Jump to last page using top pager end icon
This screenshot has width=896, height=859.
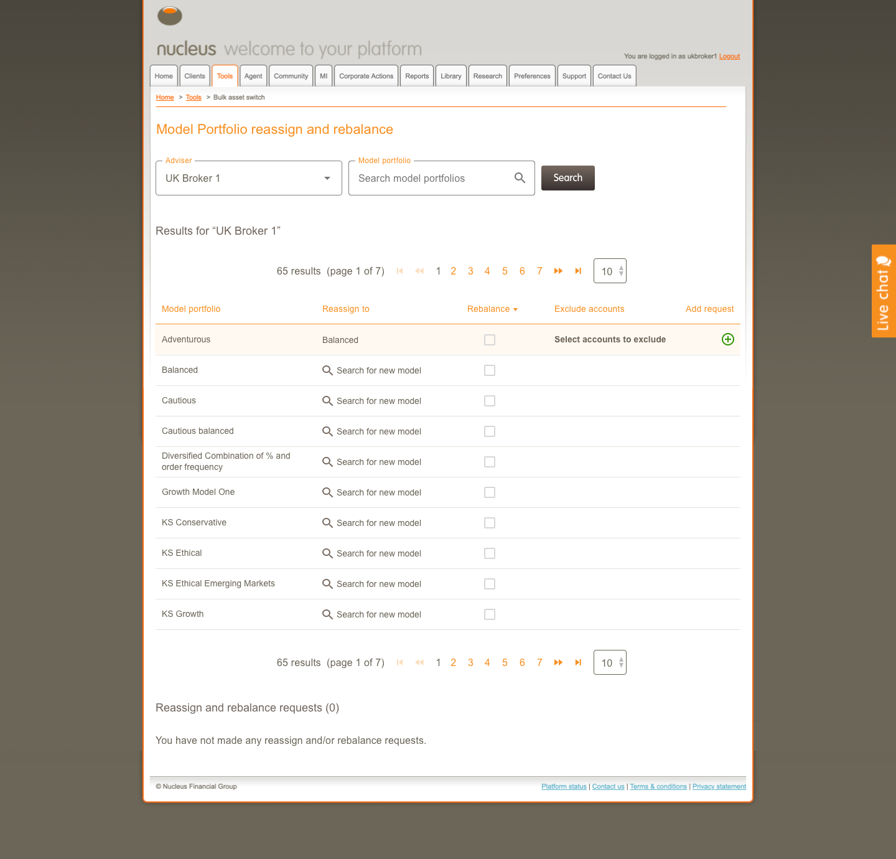(578, 271)
